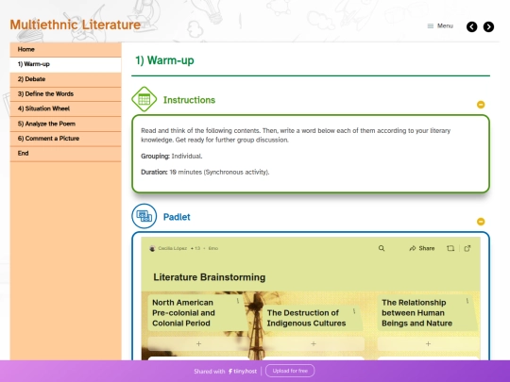The width and height of the screenshot is (510, 382).
Task: Search within the Padlet board
Action: (382, 248)
